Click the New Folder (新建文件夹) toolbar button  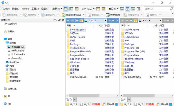click(71, 15)
